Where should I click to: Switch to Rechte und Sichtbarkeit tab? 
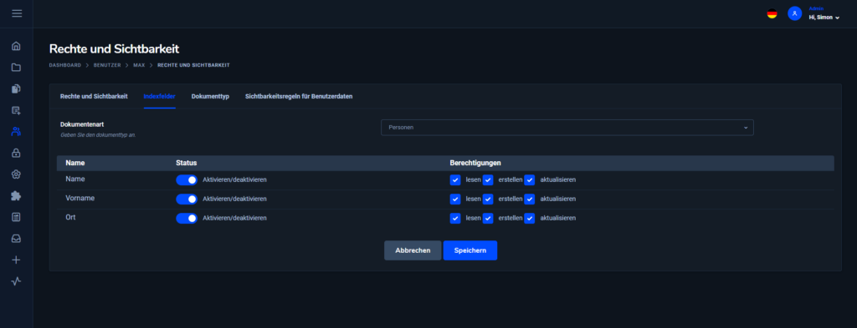94,97
